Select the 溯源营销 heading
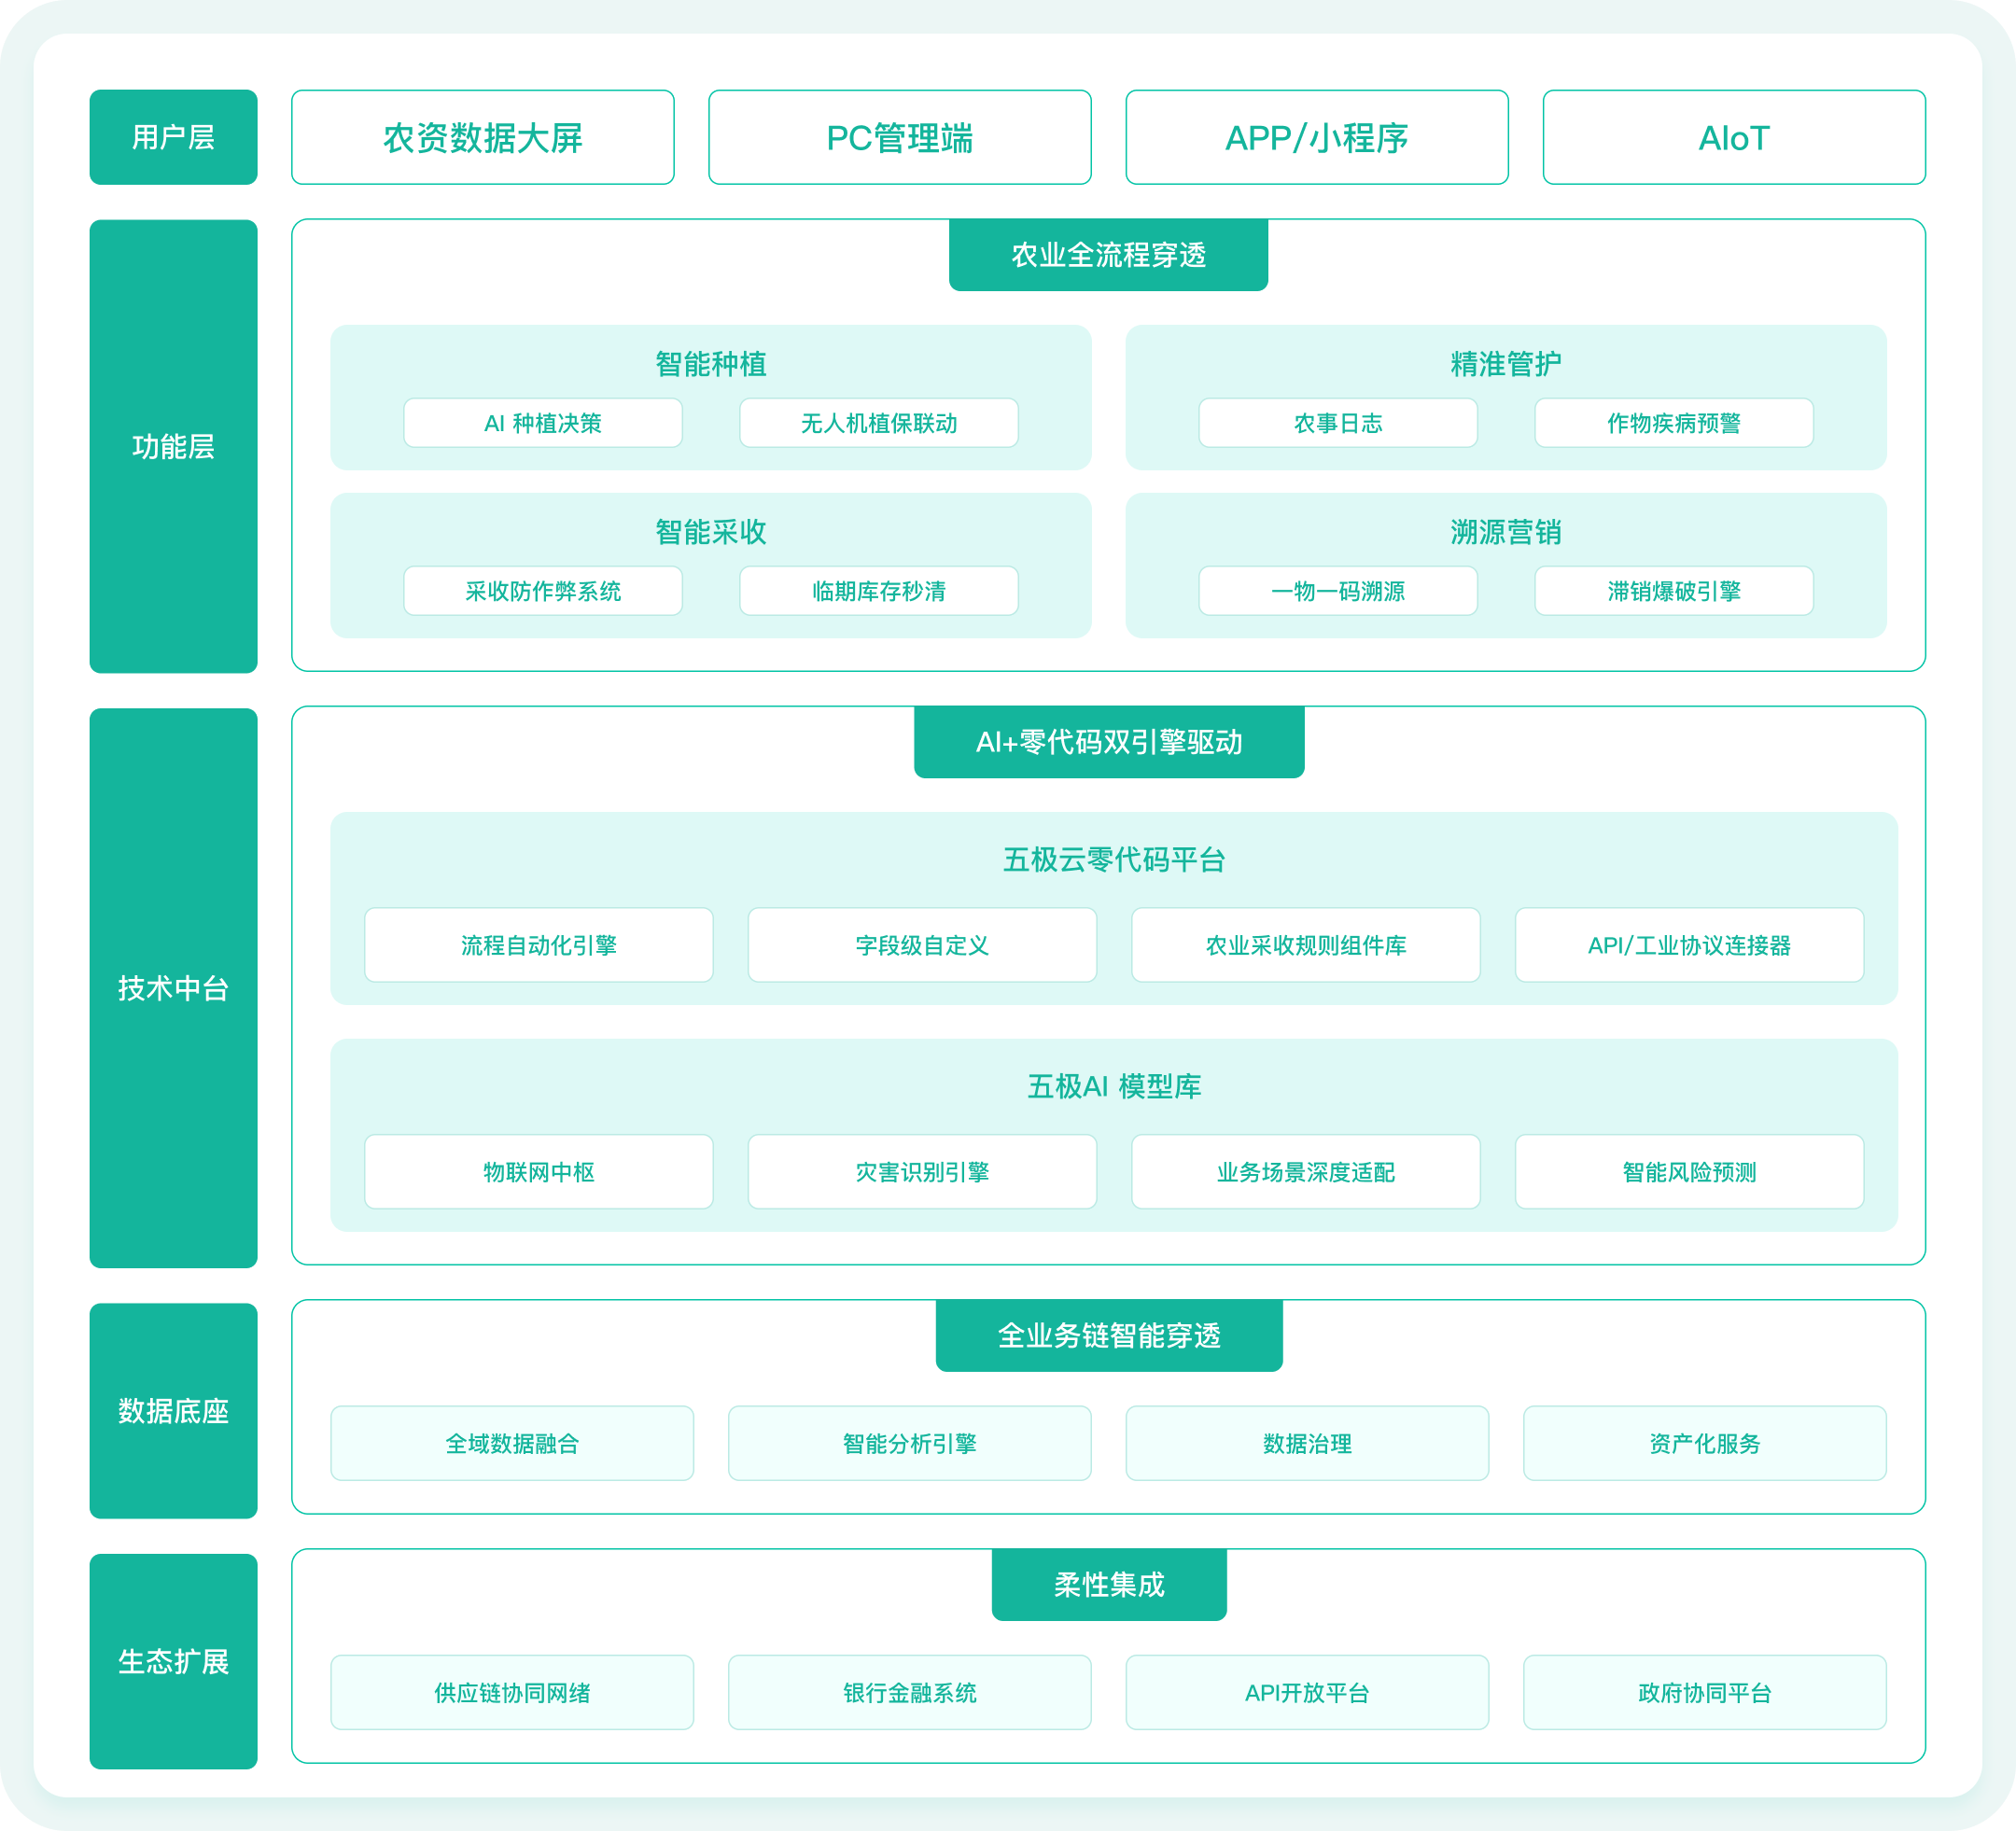2016x1831 pixels. click(1506, 532)
